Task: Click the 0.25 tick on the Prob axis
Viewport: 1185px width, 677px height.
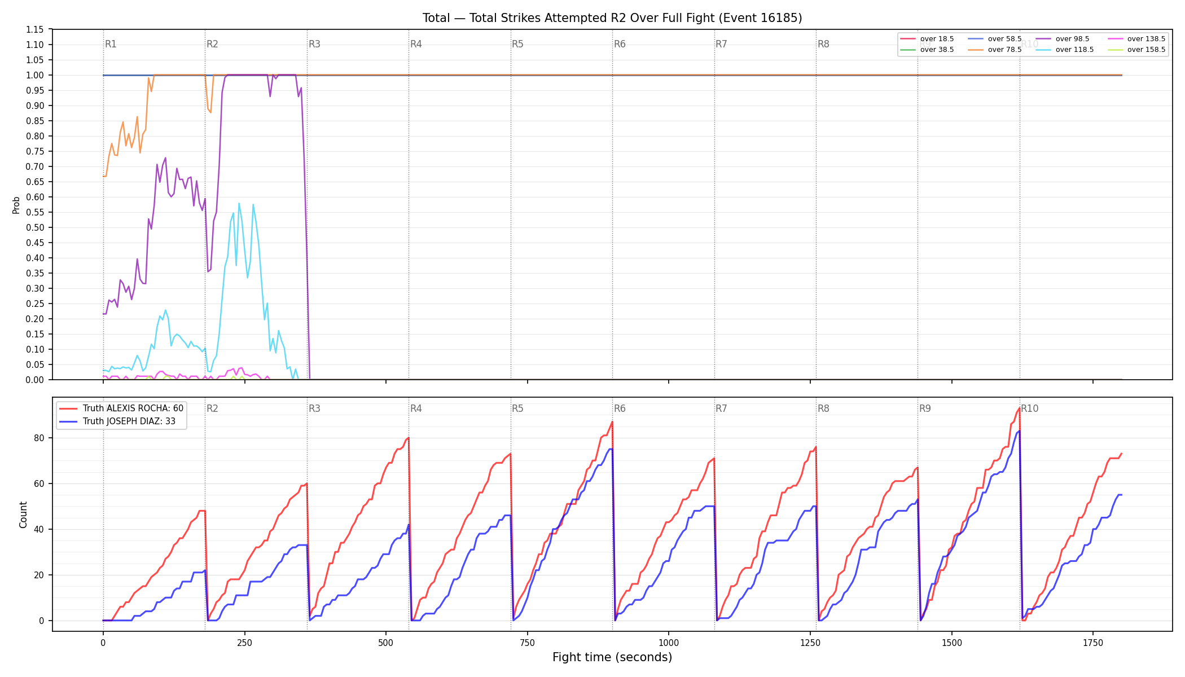Action: [x=34, y=304]
